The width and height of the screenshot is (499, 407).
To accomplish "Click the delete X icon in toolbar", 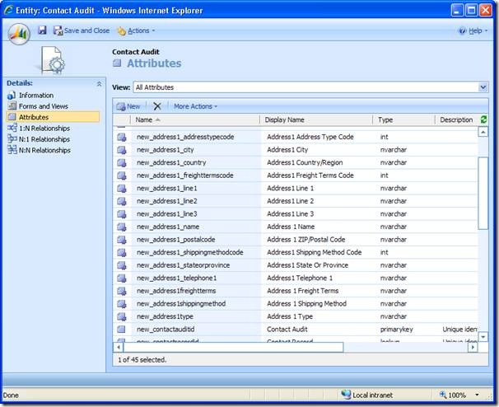I will pyautogui.click(x=157, y=106).
